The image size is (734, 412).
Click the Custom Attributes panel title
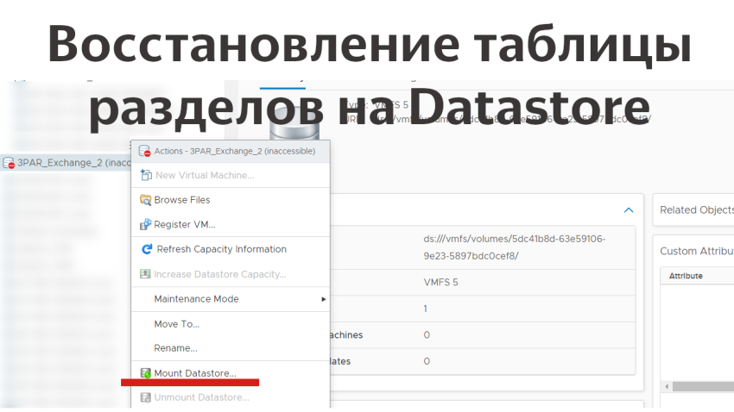[x=697, y=252]
